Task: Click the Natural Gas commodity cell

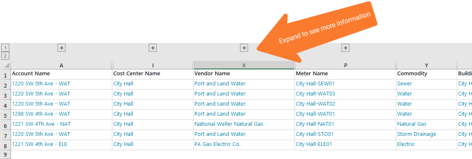Action: click(x=412, y=124)
